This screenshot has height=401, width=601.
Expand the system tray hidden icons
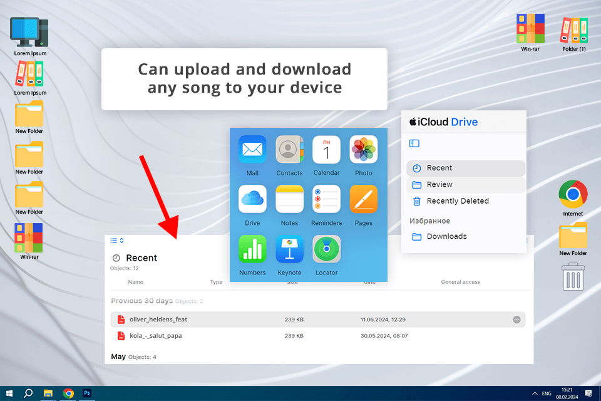pos(535,393)
